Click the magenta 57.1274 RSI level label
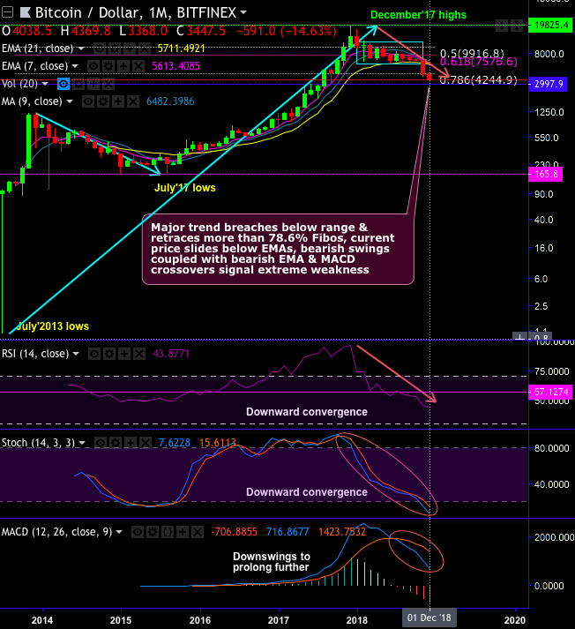The width and height of the screenshot is (575, 629). [x=550, y=392]
